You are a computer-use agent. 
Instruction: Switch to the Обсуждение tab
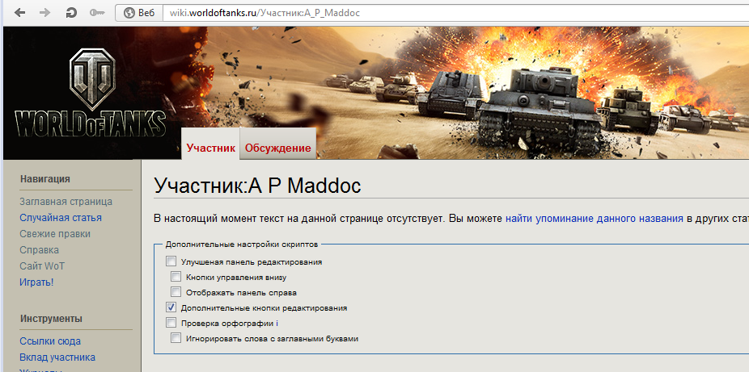pyautogui.click(x=278, y=148)
